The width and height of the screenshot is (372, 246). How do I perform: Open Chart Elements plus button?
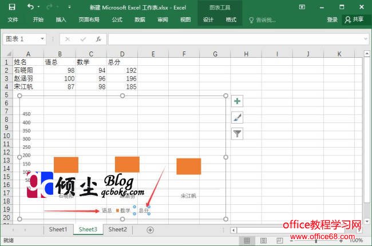[x=237, y=101]
